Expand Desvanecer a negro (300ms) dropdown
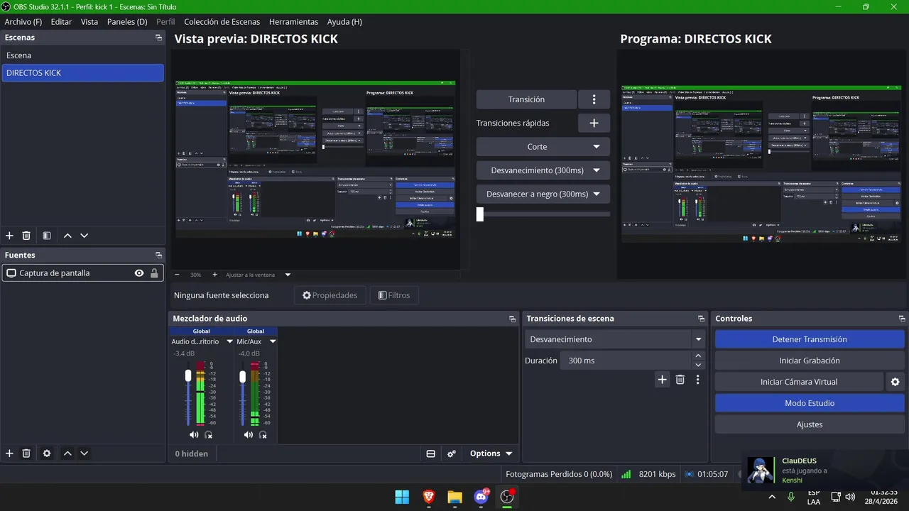The image size is (909, 511). (x=597, y=194)
